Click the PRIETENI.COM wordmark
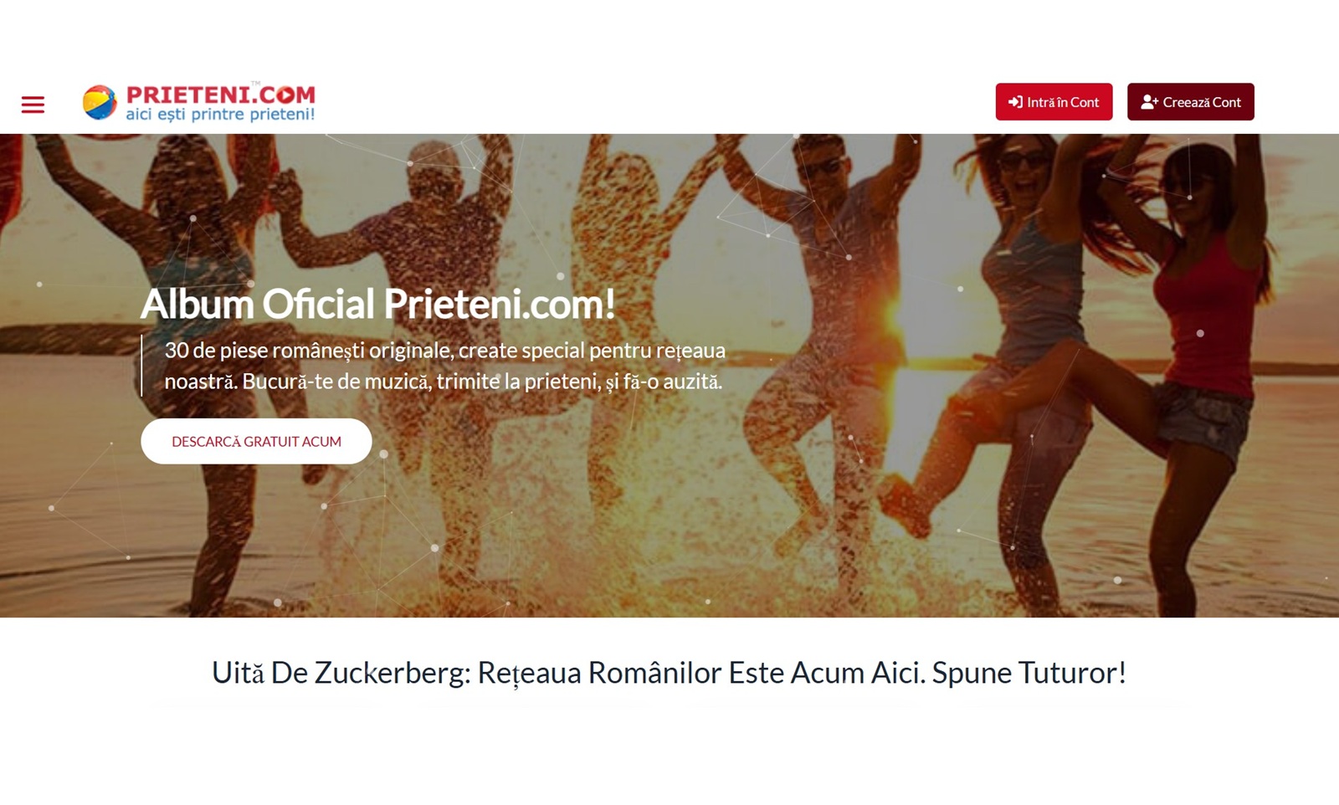The width and height of the screenshot is (1339, 805). [x=221, y=94]
